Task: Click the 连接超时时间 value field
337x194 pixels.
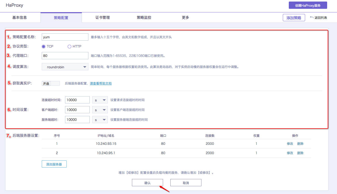Action: 77,100
